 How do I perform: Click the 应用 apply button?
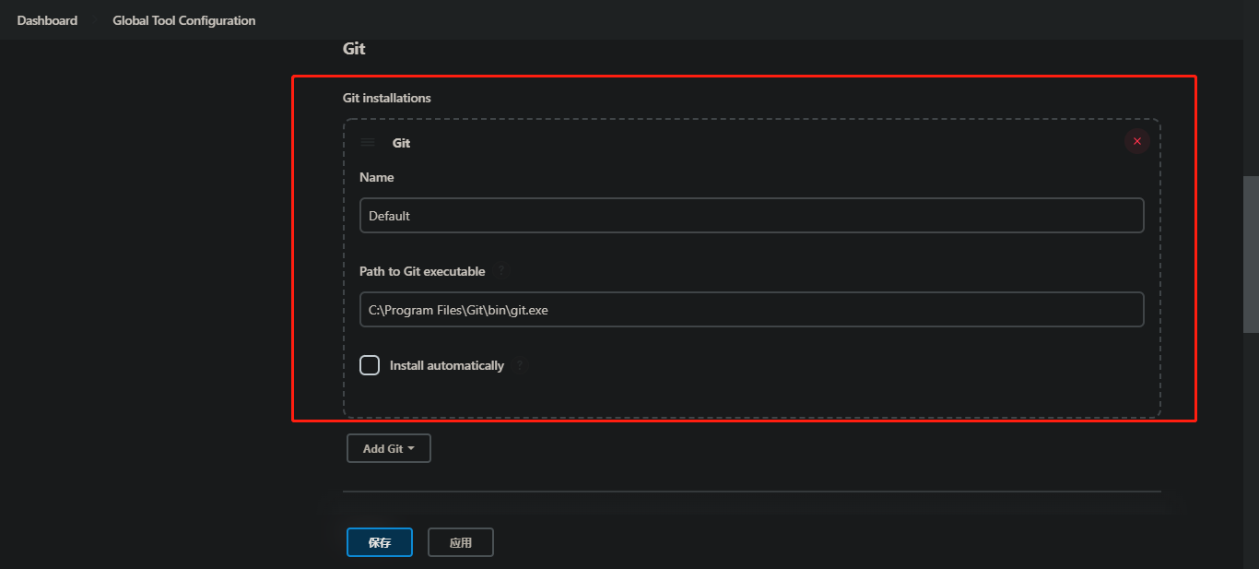tap(461, 542)
